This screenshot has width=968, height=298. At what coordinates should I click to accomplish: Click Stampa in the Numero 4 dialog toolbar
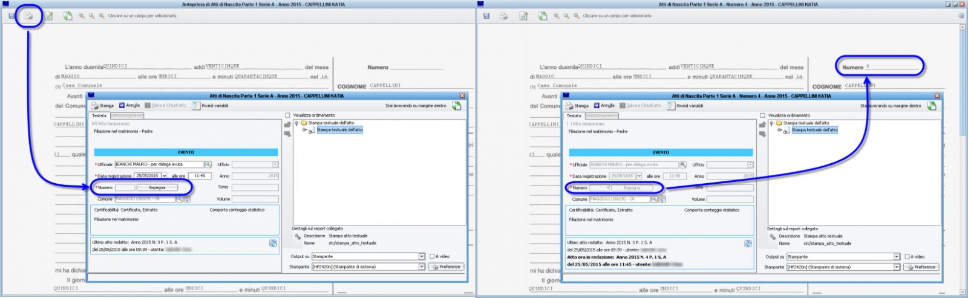point(578,106)
